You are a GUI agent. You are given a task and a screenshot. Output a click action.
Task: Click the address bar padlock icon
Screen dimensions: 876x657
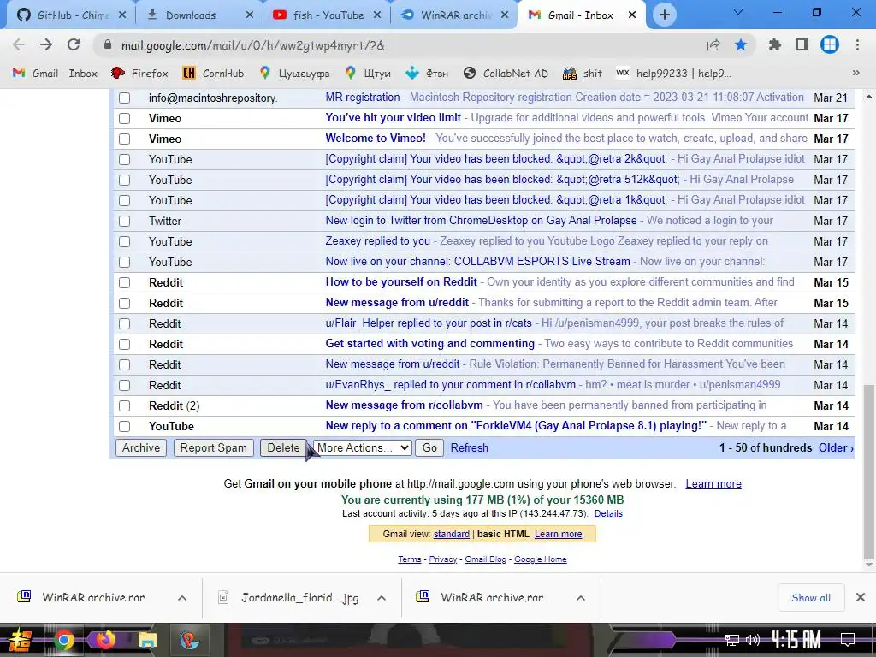[x=107, y=45]
